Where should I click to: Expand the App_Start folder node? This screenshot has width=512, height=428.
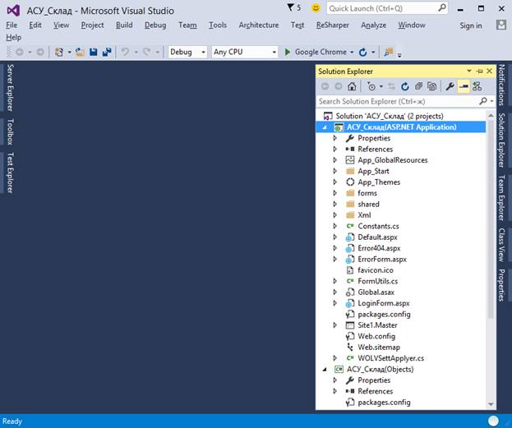334,171
